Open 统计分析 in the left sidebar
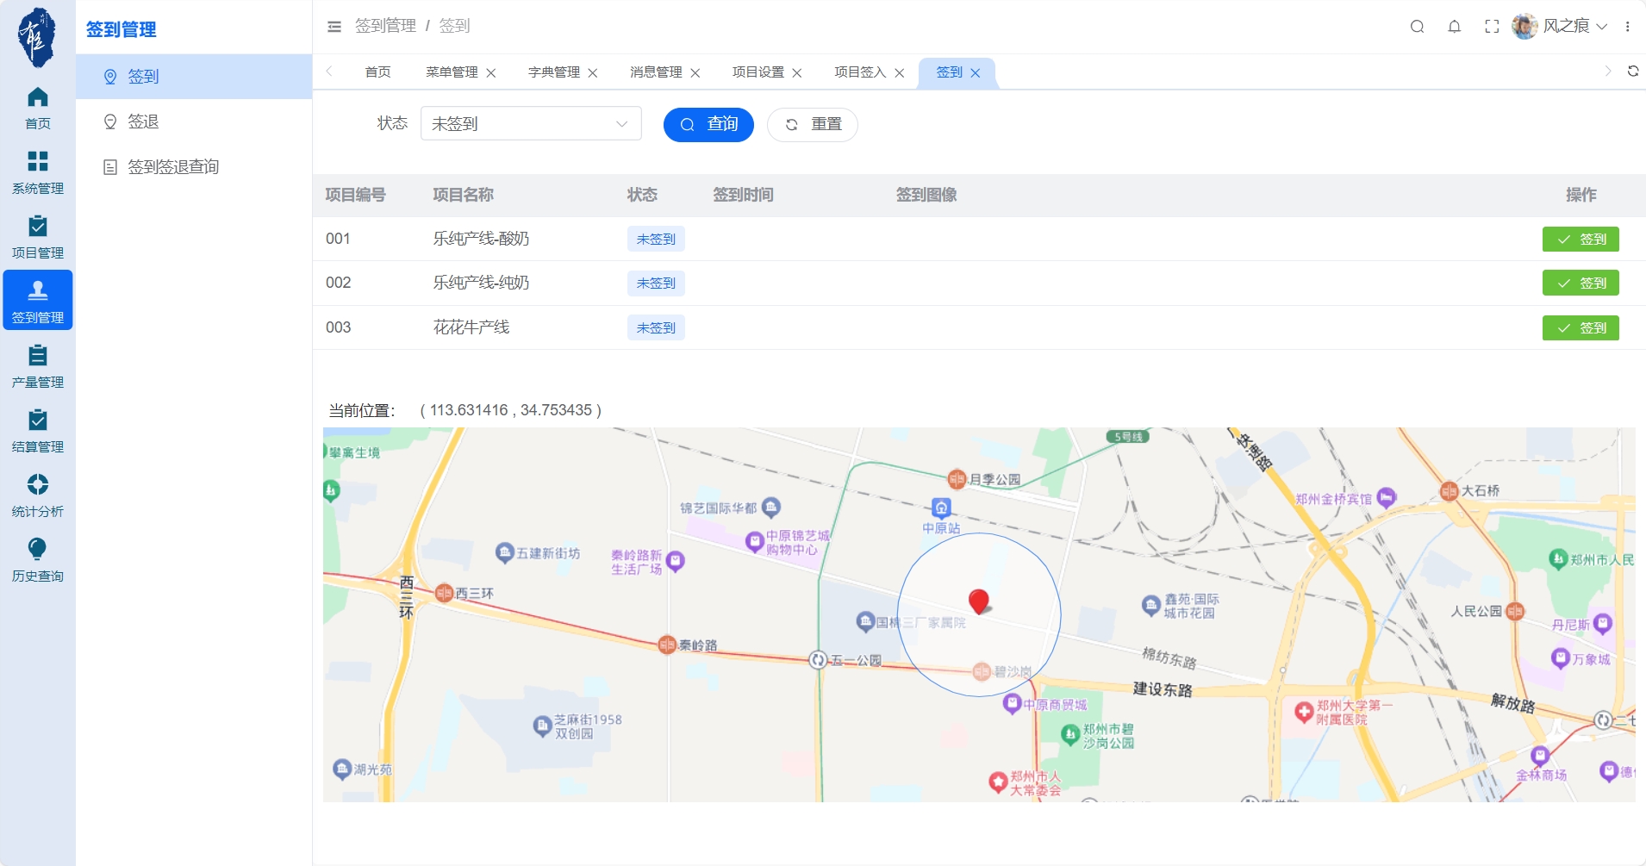 point(38,495)
